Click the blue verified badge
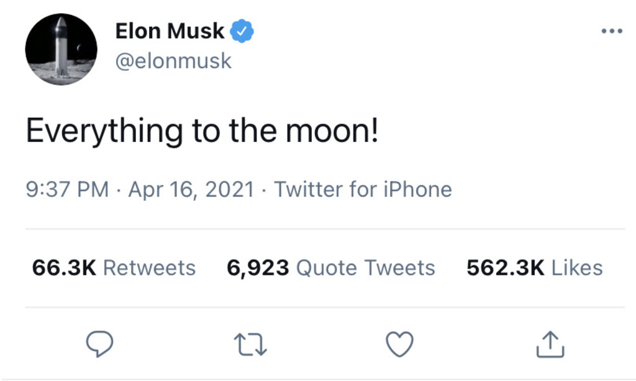Screen dimensions: 636x381 click(242, 30)
